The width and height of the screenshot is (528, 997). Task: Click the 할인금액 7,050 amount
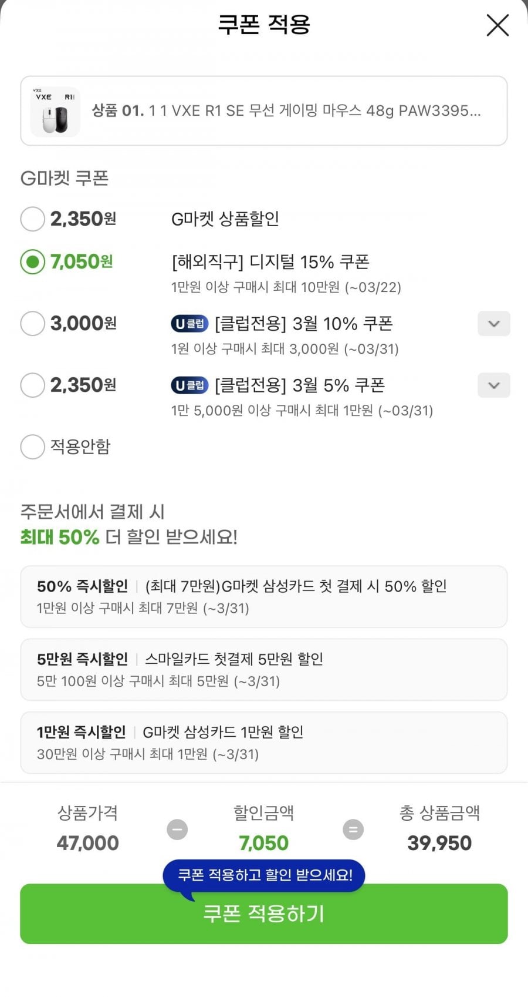[263, 843]
